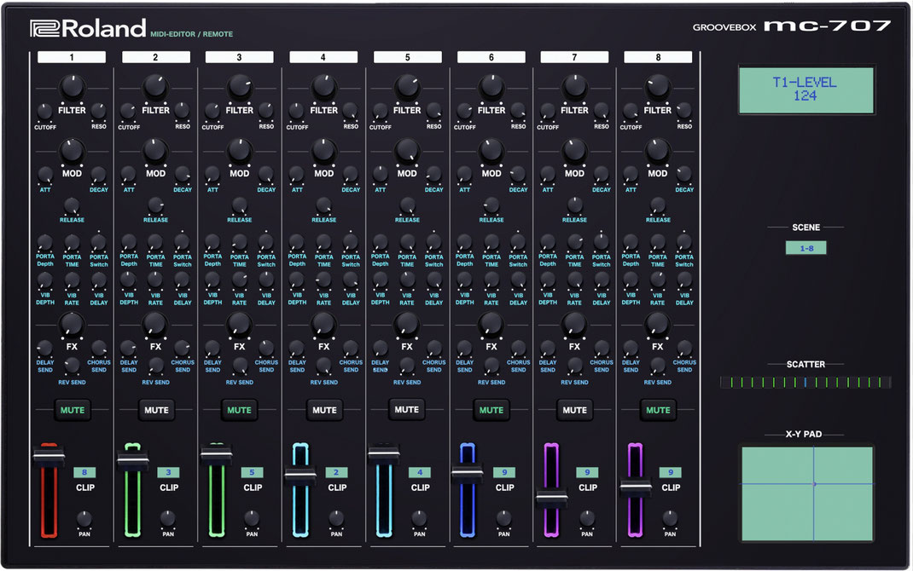Click track 8 REV SEND knob
913x571 pixels.
tap(657, 366)
